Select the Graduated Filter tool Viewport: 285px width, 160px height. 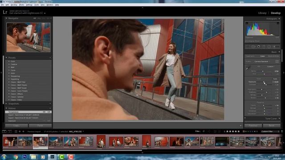tap(264, 47)
